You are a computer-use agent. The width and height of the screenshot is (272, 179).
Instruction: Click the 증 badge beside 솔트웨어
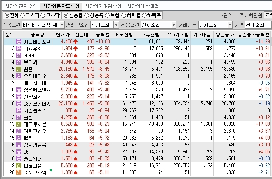(19, 158)
